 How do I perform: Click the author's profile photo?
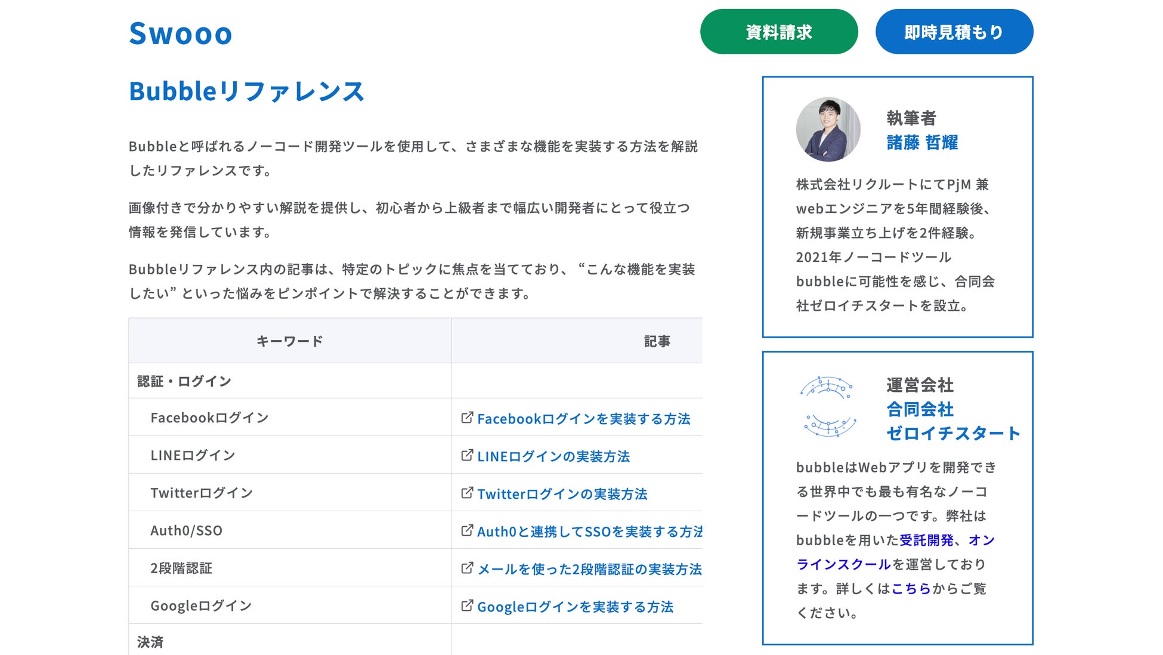pos(828,129)
